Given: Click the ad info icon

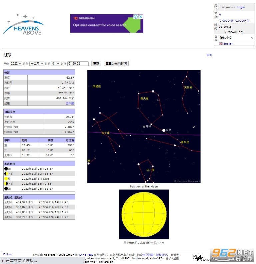Looking at the screenshot, I should (136, 17).
